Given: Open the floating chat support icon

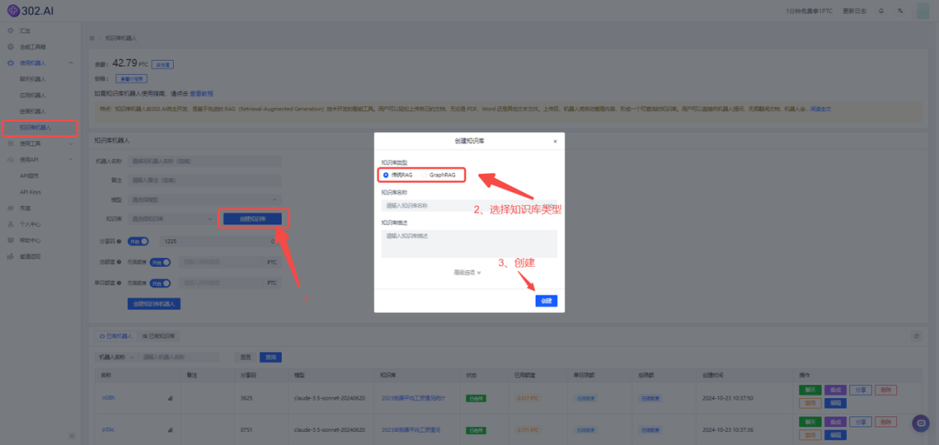Looking at the screenshot, I should (921, 423).
